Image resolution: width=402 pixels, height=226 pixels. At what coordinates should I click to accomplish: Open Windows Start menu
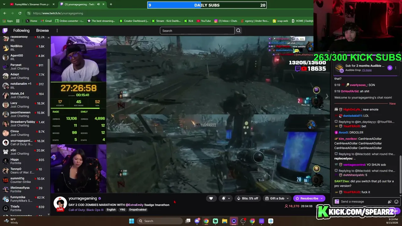point(132,221)
